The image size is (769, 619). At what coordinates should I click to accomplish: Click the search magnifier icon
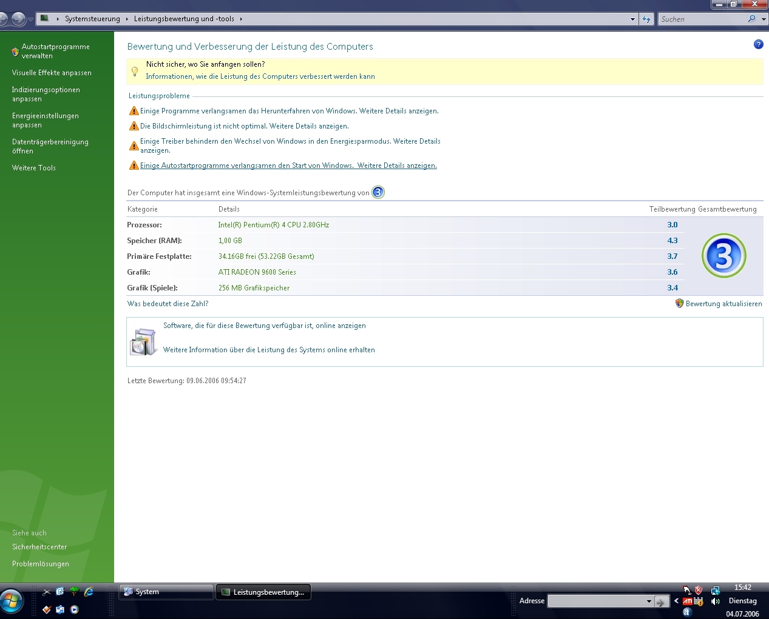752,19
